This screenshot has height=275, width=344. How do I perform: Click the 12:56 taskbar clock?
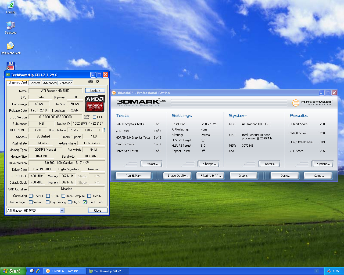click(336, 271)
